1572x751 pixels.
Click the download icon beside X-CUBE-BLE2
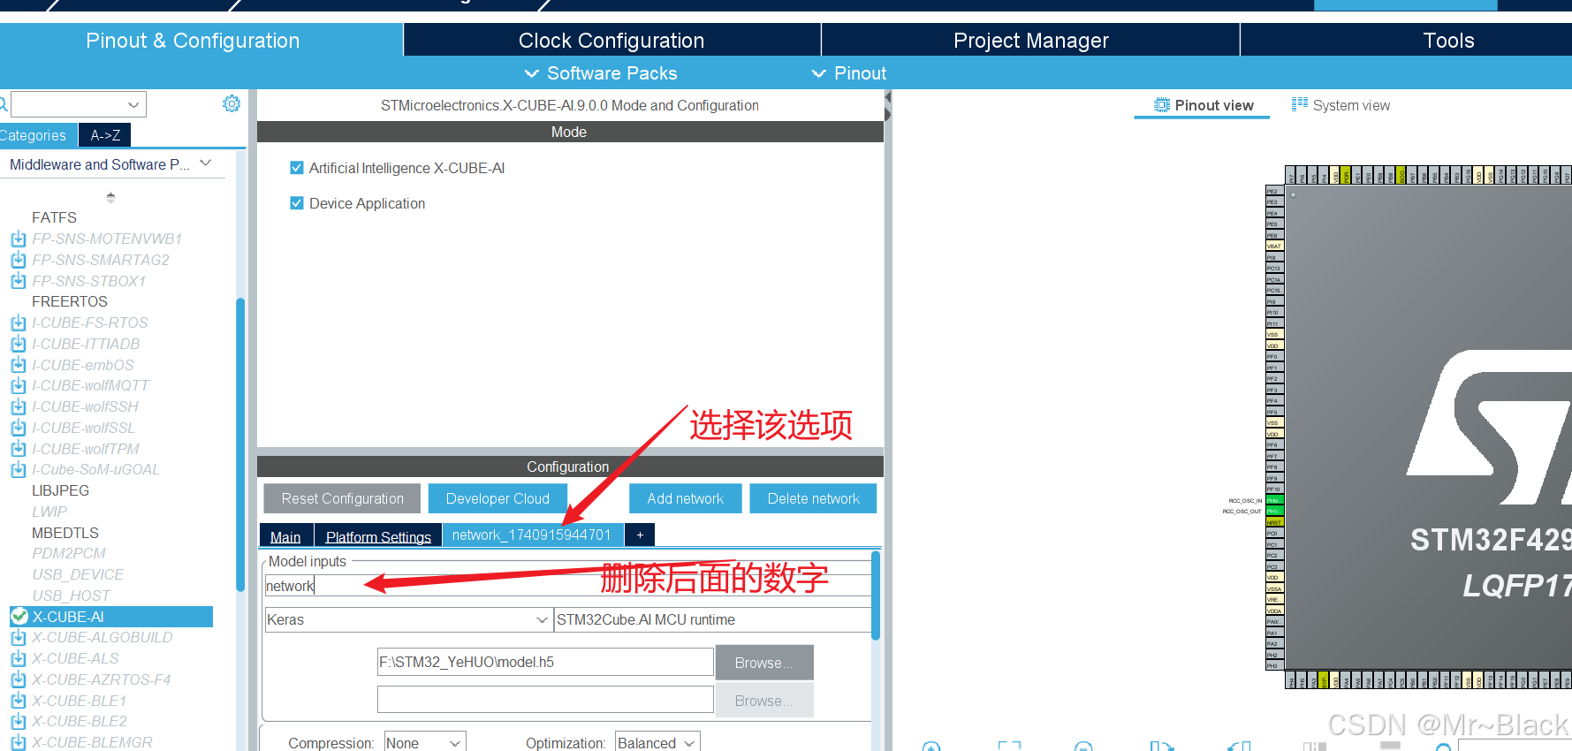pos(18,721)
